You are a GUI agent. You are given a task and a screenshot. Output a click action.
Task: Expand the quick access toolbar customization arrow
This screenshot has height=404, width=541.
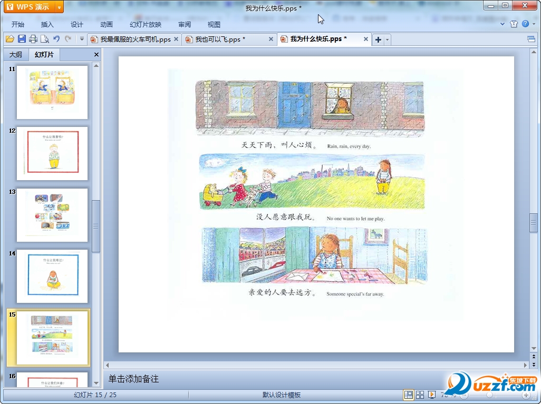pos(82,39)
